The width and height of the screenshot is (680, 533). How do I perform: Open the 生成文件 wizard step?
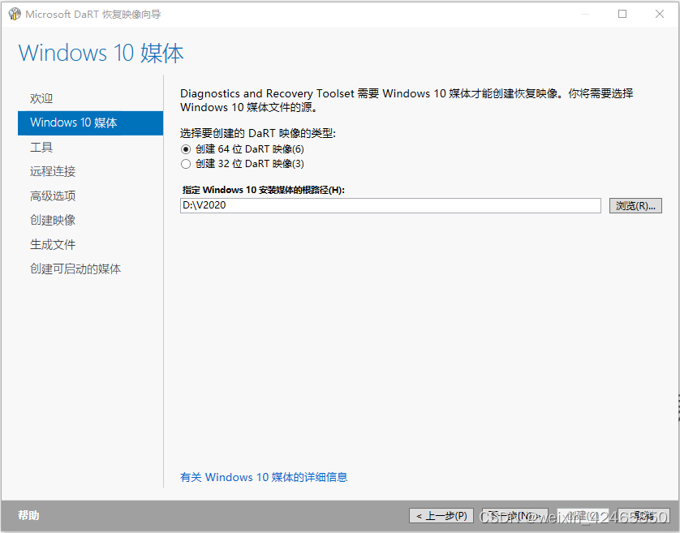coord(53,244)
